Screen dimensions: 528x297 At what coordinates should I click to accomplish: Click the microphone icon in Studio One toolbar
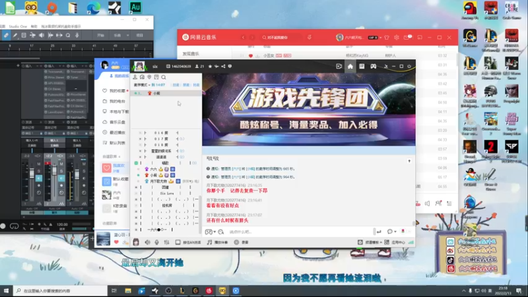(x=77, y=35)
